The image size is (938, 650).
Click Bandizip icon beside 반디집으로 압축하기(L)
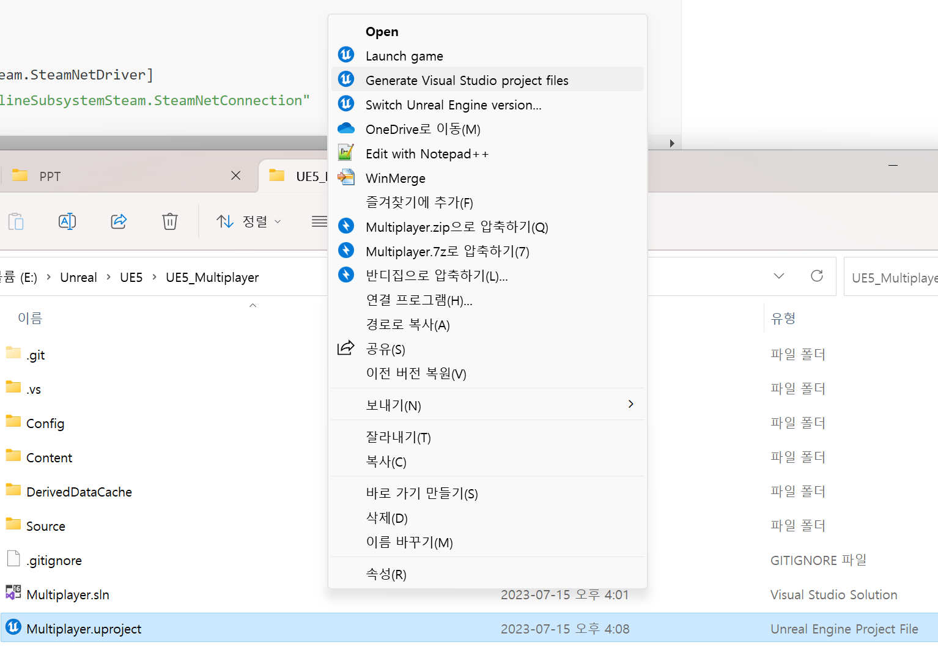click(x=346, y=275)
